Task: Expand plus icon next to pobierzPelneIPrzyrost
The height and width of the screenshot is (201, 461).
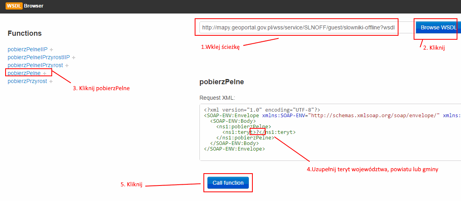Action: coord(67,66)
